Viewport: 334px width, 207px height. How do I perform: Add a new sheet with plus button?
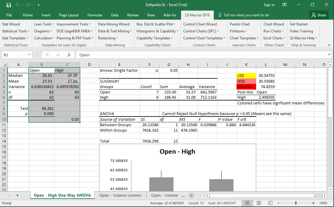[x=191, y=195]
